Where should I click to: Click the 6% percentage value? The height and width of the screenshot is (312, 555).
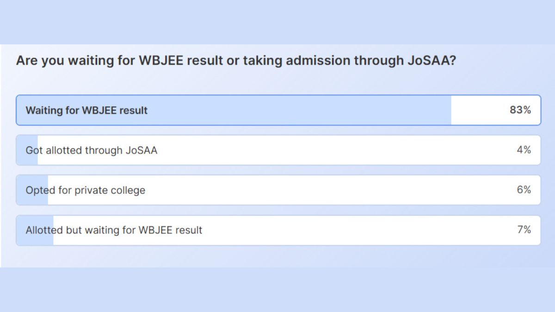coord(524,190)
